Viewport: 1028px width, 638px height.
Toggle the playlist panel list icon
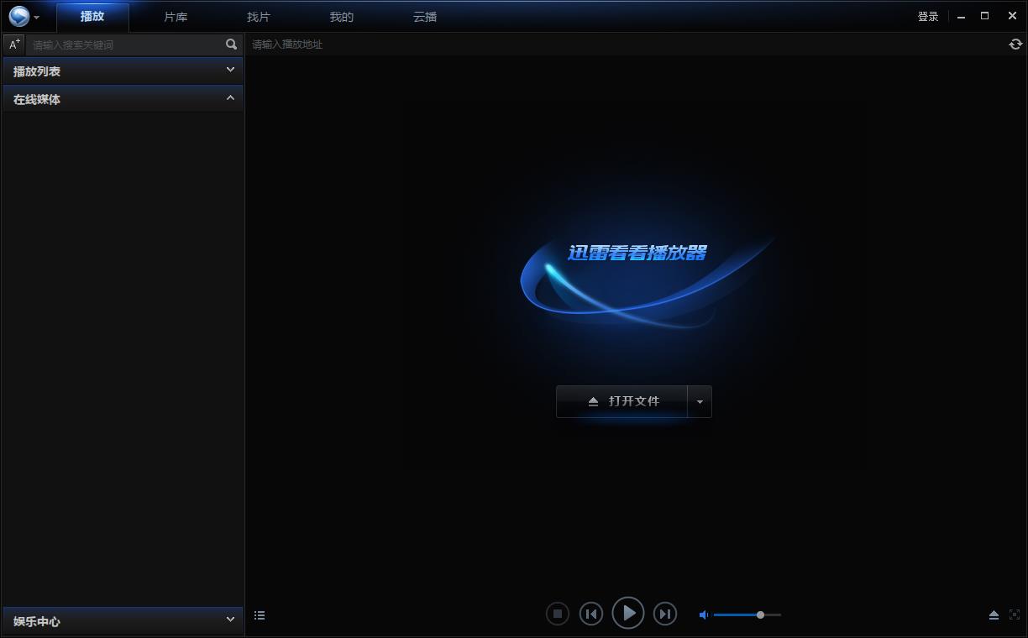(260, 615)
